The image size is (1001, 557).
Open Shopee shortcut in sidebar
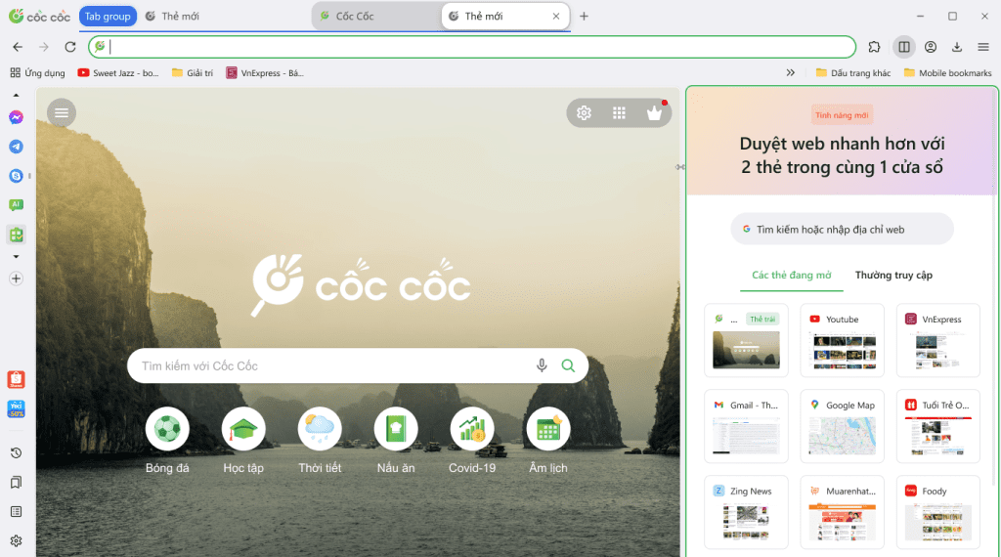(x=16, y=379)
